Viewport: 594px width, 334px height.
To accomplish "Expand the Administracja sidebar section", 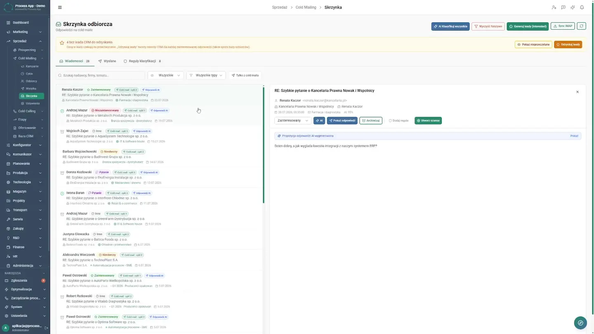I will [25, 266].
